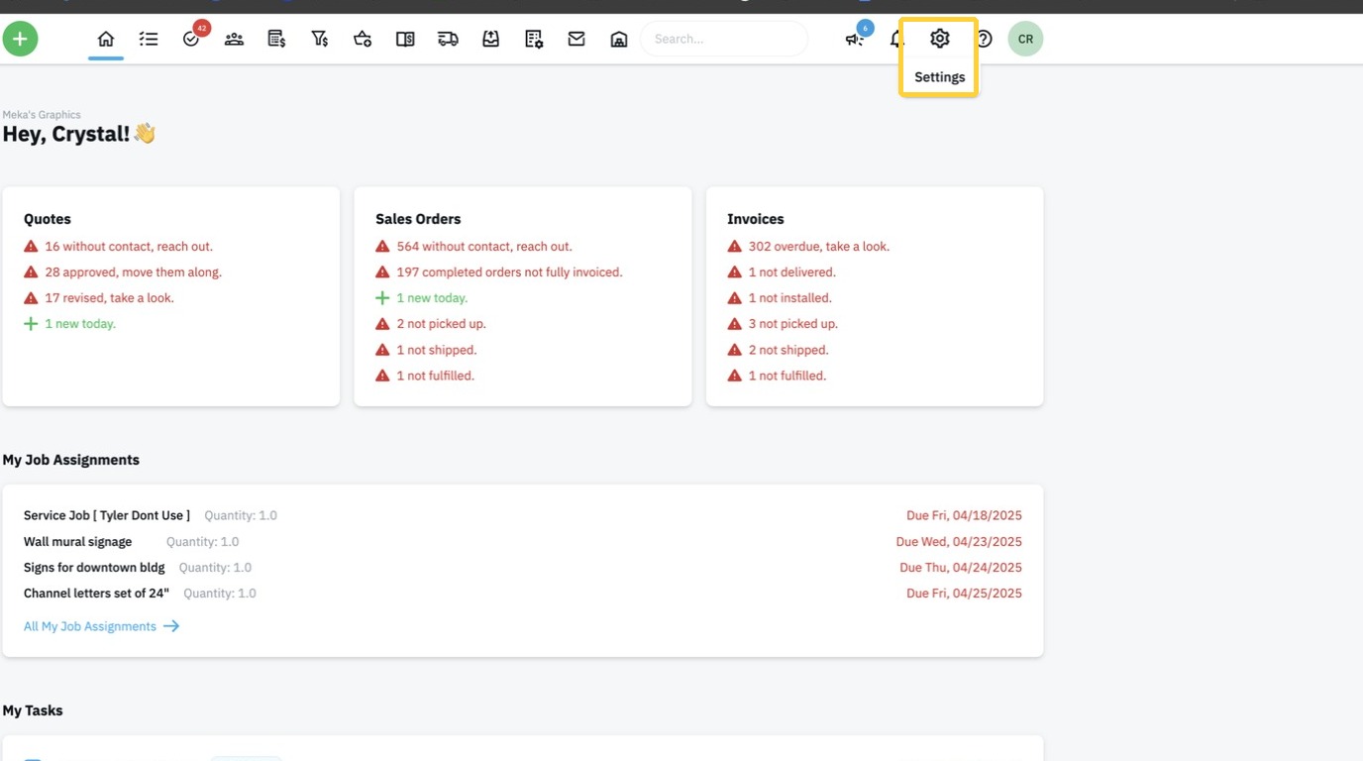The width and height of the screenshot is (1363, 761).
Task: Open 'Wall mural signage' job assignment
Action: pyautogui.click(x=78, y=542)
